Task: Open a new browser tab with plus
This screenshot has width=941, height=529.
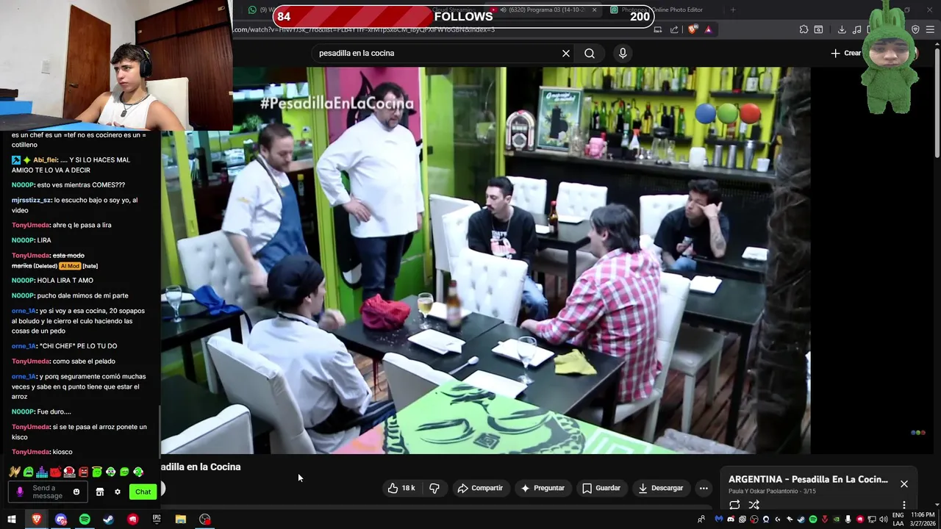Action: tap(733, 10)
